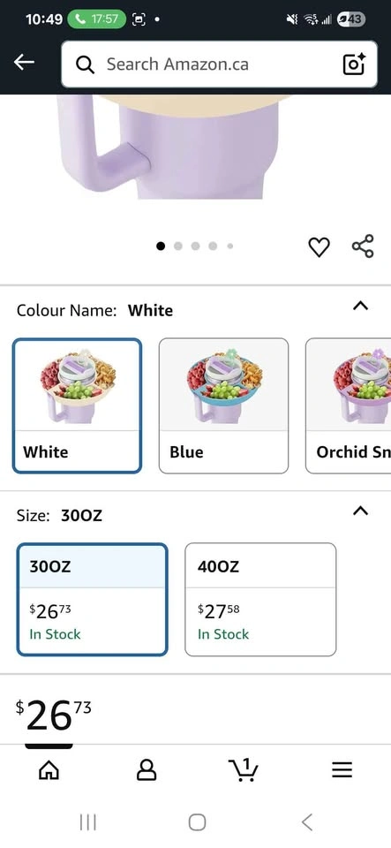Choose the Orchid colour option
Viewport: 391px width, 848px height.
(349, 405)
